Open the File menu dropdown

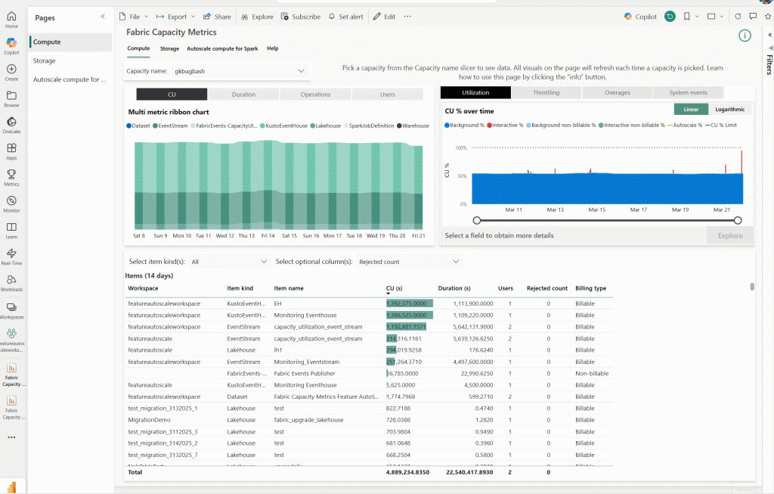click(x=134, y=17)
